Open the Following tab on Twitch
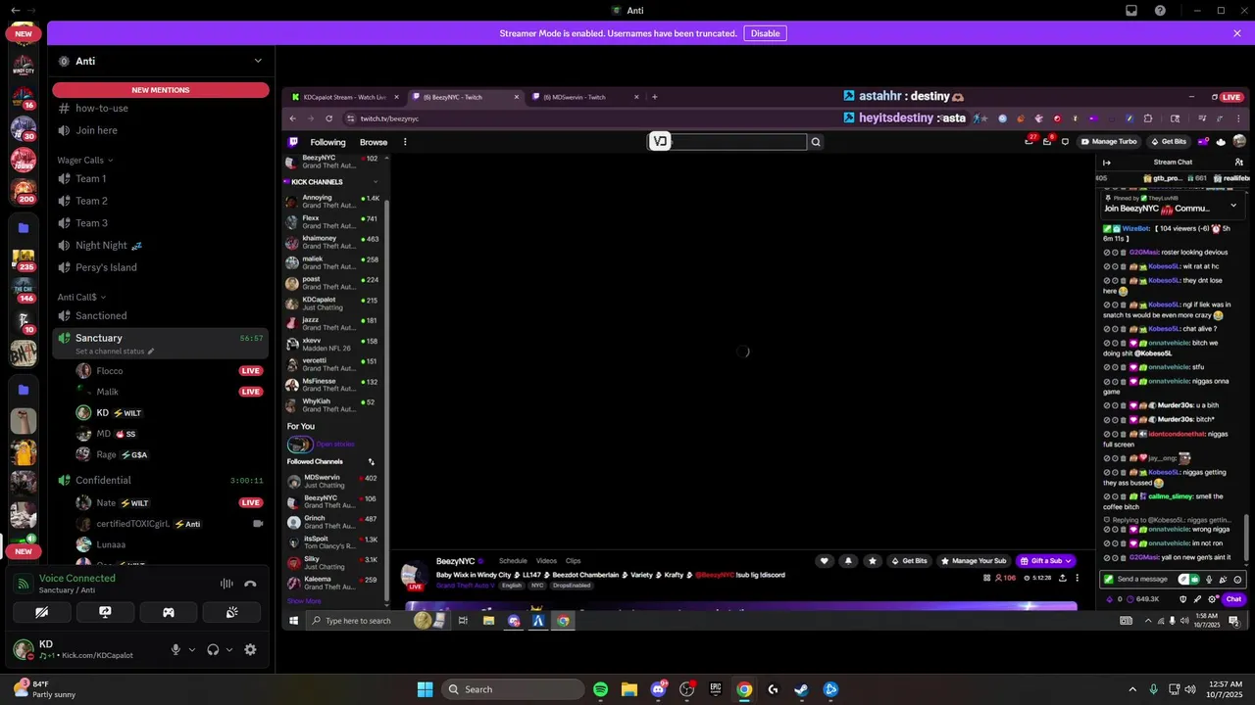 (x=327, y=142)
